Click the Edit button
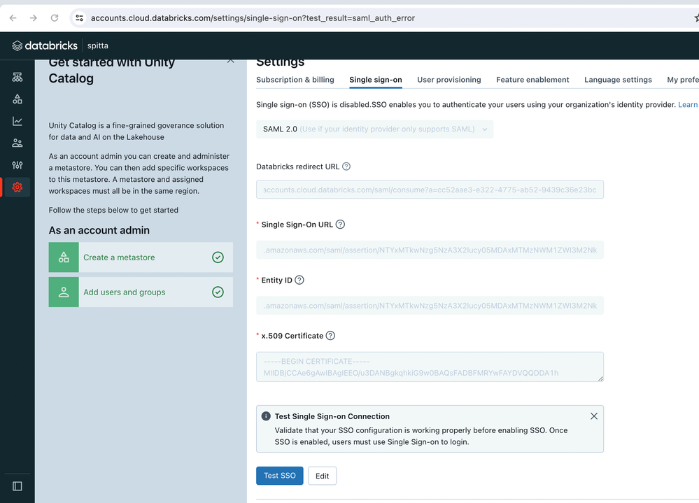Image resolution: width=699 pixels, height=503 pixels. (x=322, y=476)
